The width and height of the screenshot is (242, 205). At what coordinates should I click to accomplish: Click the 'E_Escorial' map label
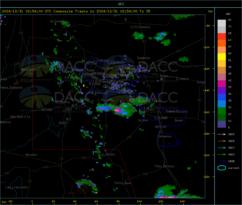[x=100, y=93]
